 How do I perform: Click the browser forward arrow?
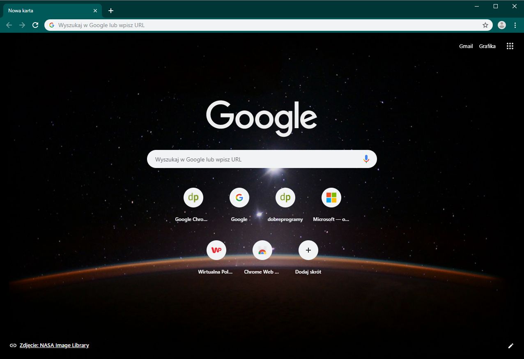pos(22,25)
